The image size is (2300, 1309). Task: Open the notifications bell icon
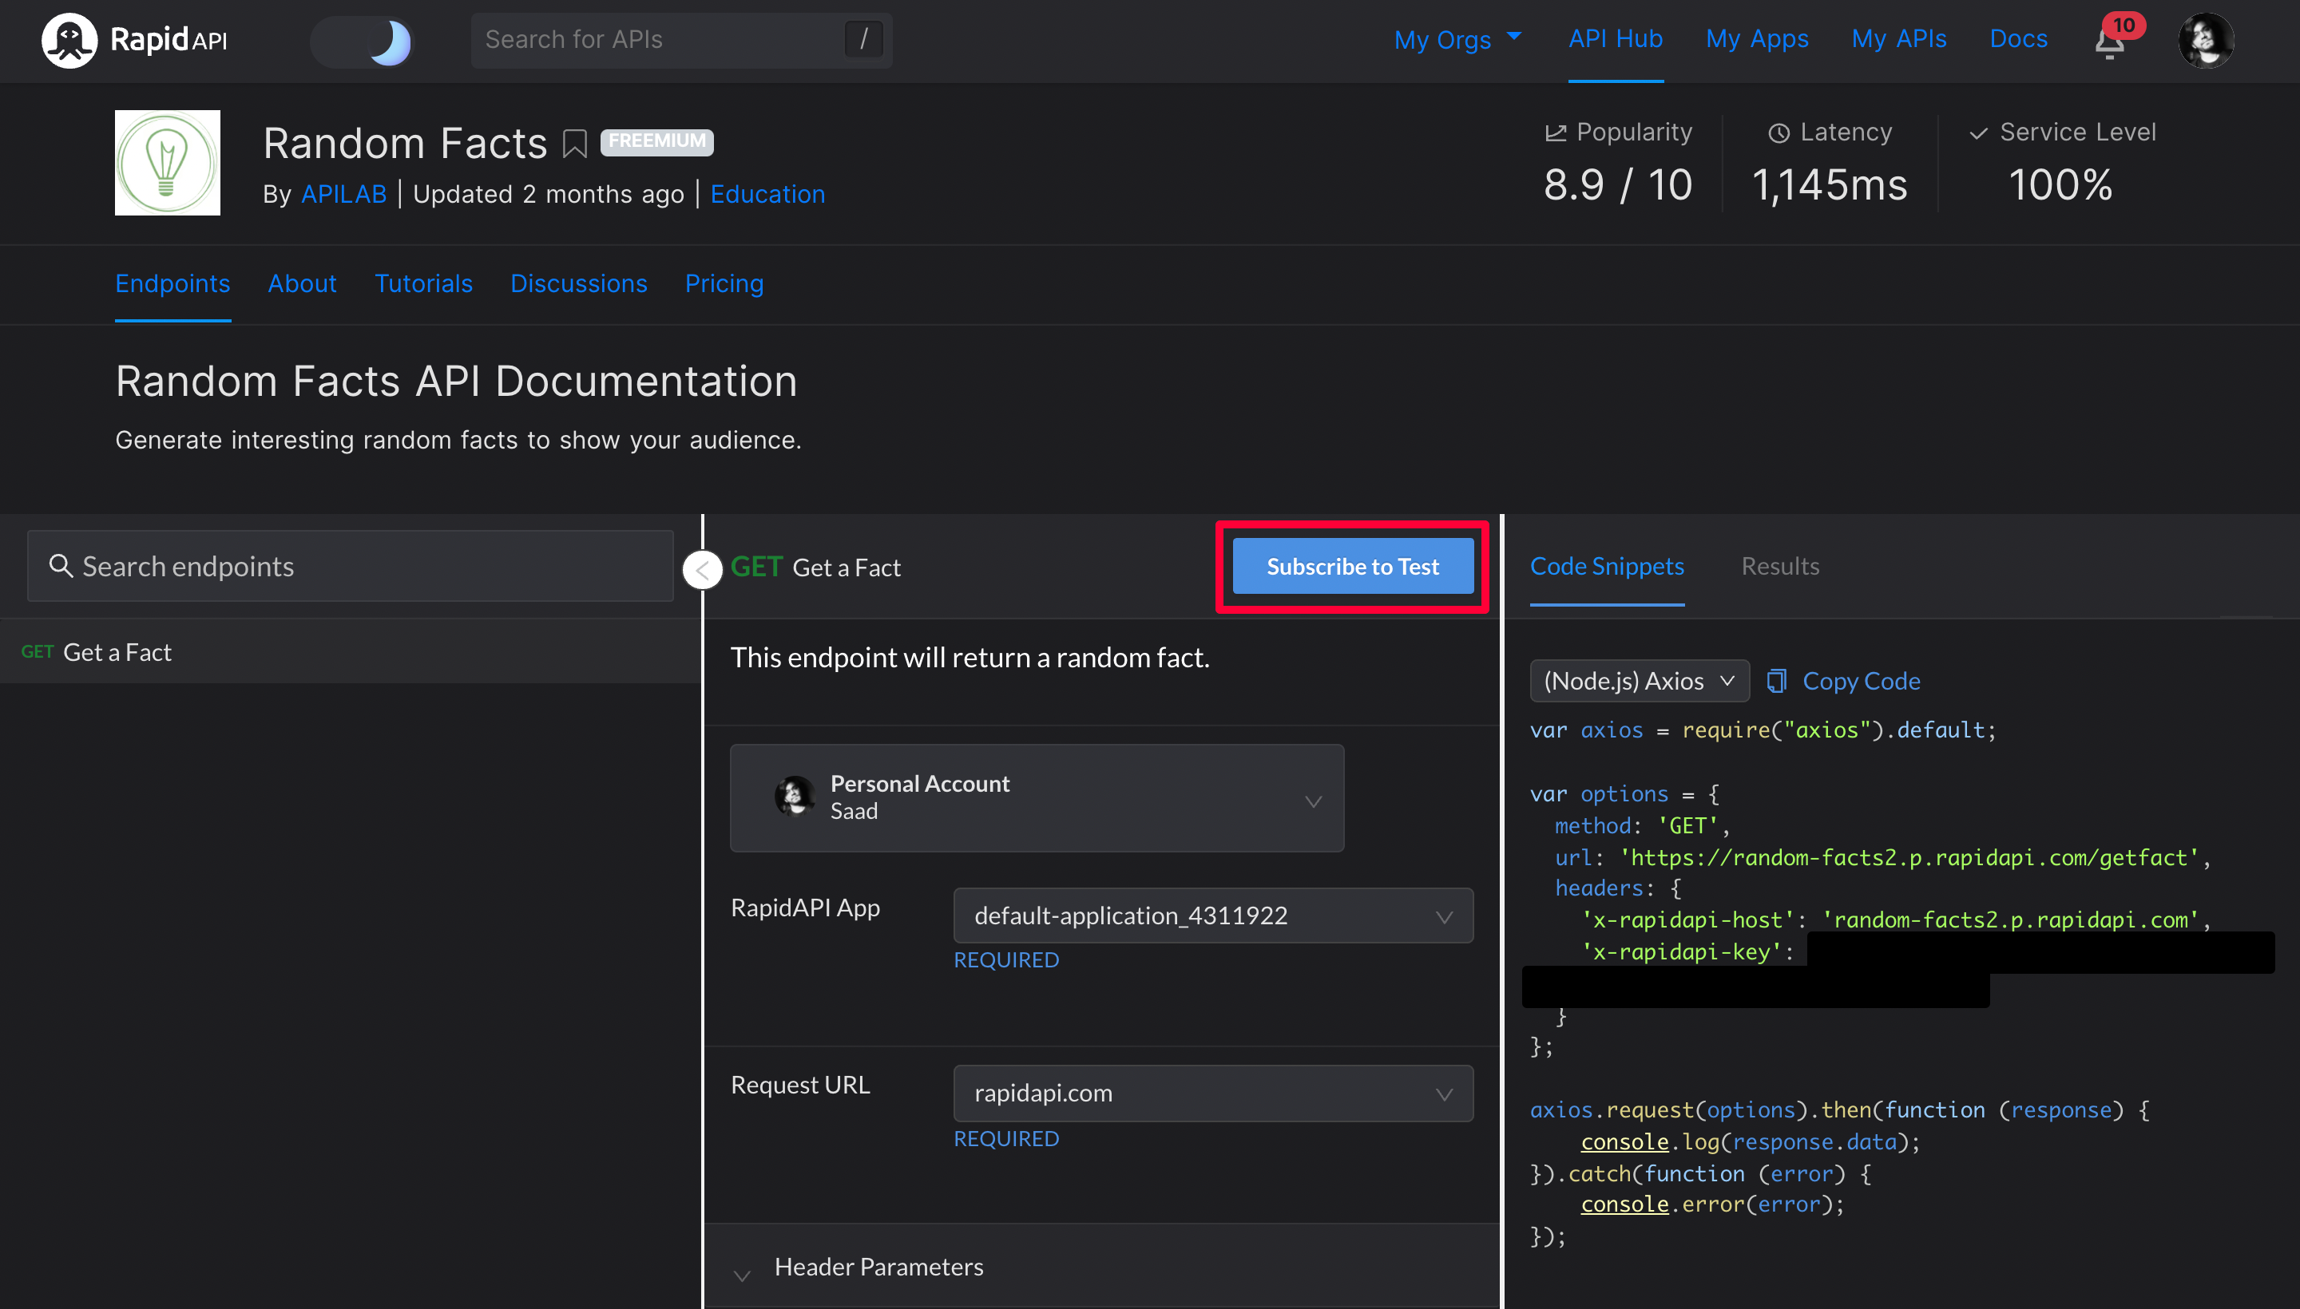2108,42
